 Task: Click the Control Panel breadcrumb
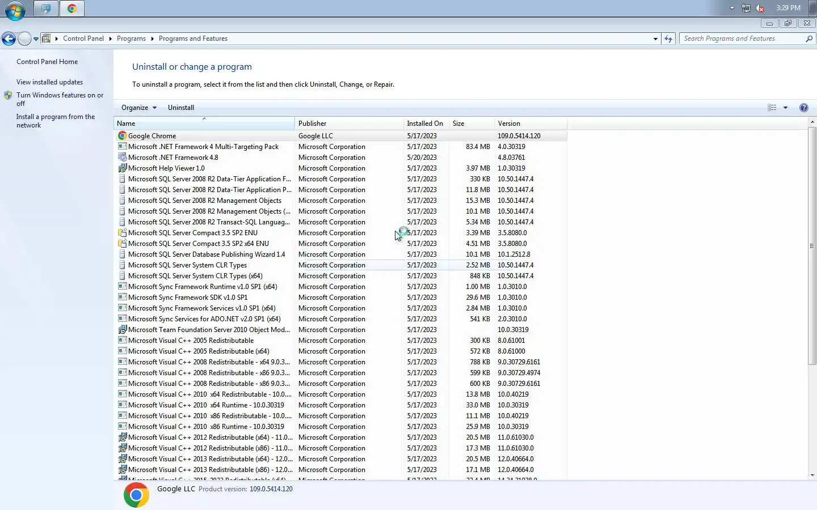pyautogui.click(x=83, y=39)
